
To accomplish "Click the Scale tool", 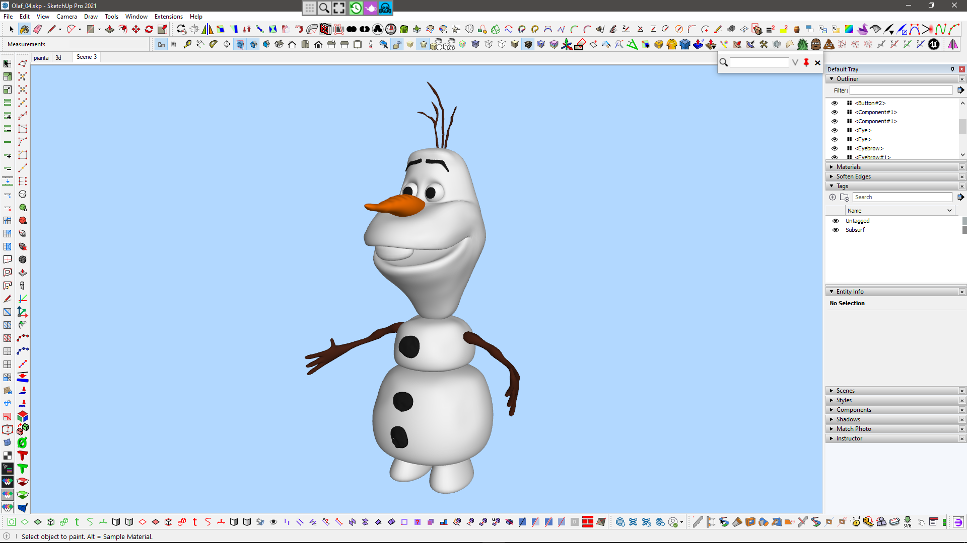I will pos(162,29).
